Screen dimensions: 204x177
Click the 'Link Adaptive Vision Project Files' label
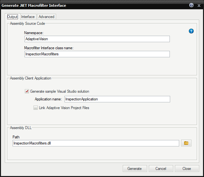click(x=64, y=108)
